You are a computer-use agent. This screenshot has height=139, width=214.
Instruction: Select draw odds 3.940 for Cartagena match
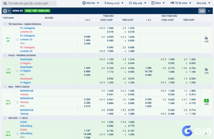[x=87, y=43]
